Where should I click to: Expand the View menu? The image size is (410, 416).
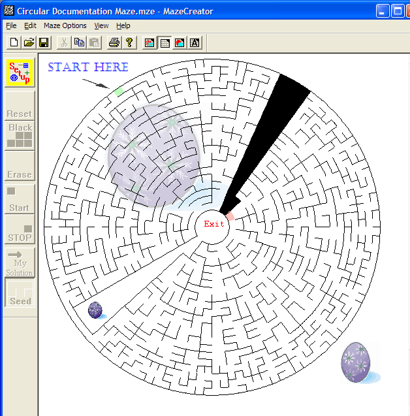pos(101,25)
